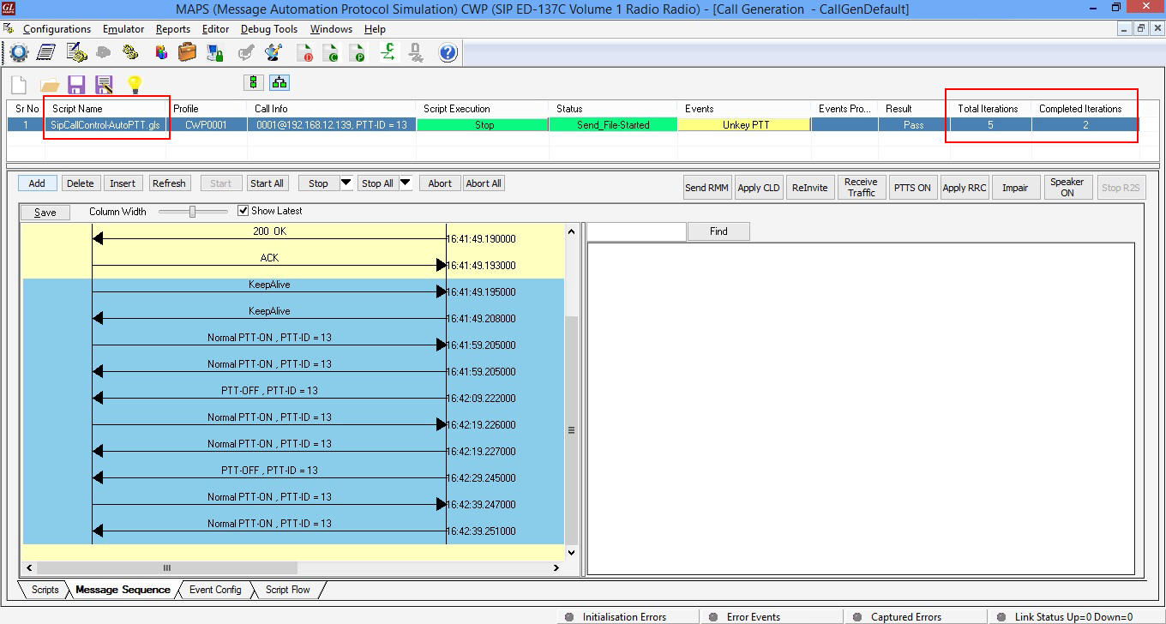The image size is (1166, 624).
Task: Open the Windows menu
Action: coord(331,29)
